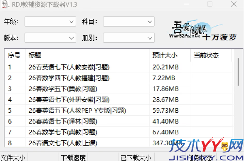Open the 年级 grade dropdown

[50, 21]
